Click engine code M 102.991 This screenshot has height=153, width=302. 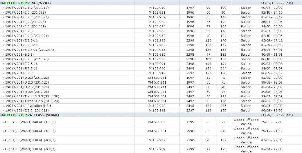pyautogui.click(x=157, y=64)
